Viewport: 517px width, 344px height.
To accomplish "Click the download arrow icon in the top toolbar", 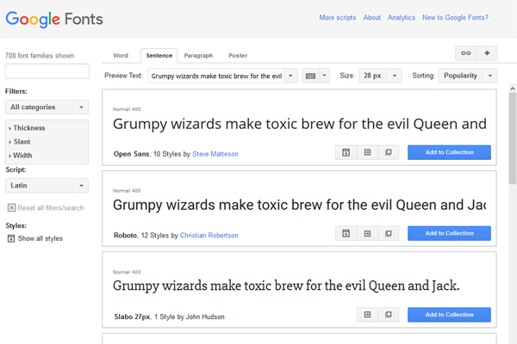I will coord(487,53).
